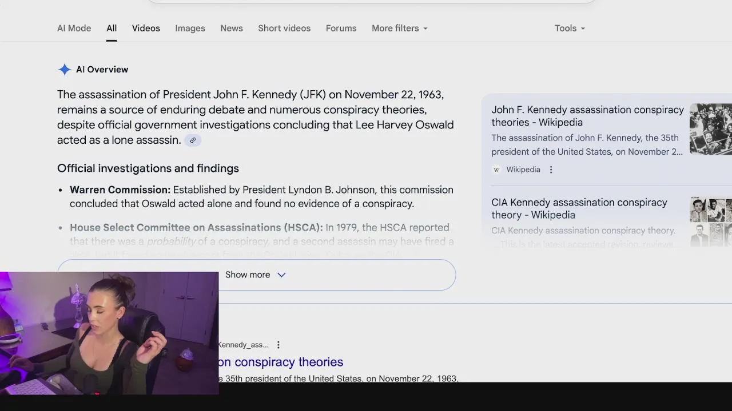This screenshot has width=732, height=411.
Task: Expand AI Overview with Show more
Action: [x=256, y=275]
